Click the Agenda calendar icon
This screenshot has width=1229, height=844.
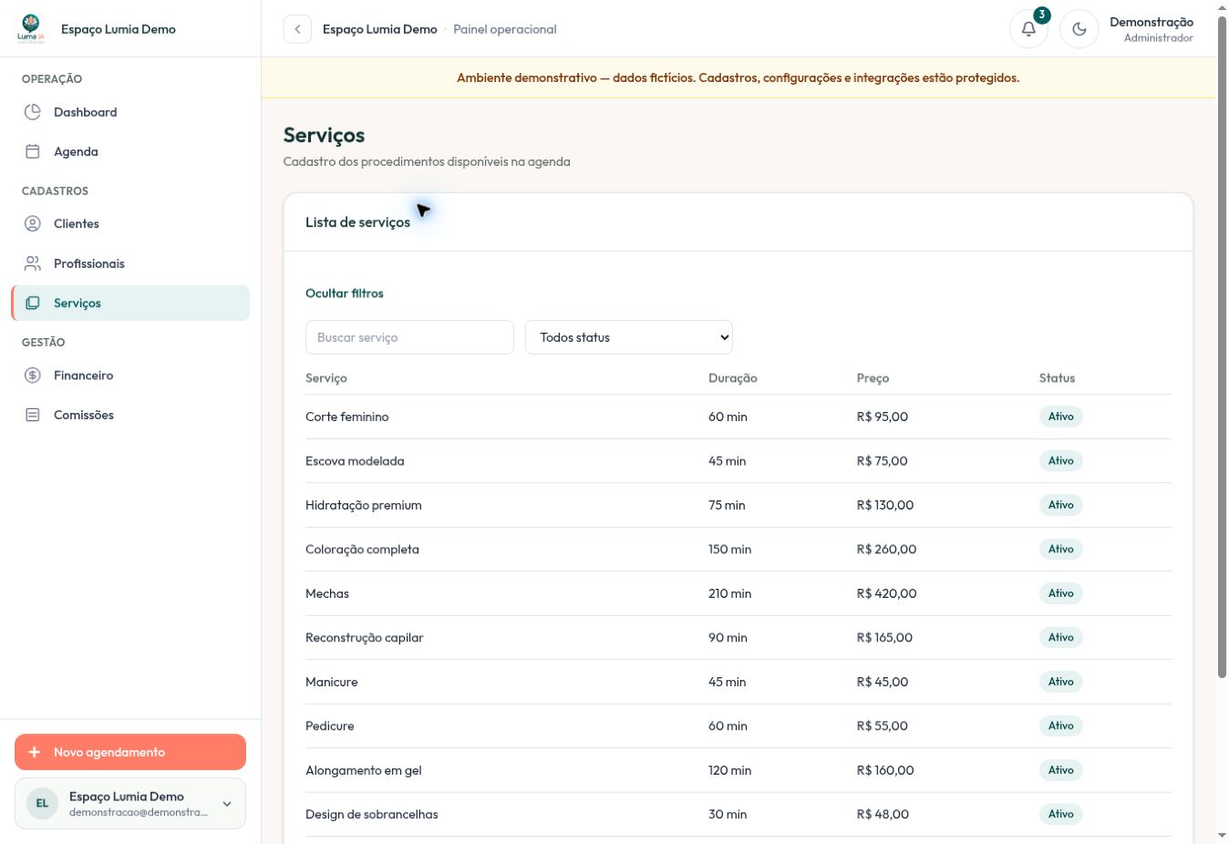point(33,151)
